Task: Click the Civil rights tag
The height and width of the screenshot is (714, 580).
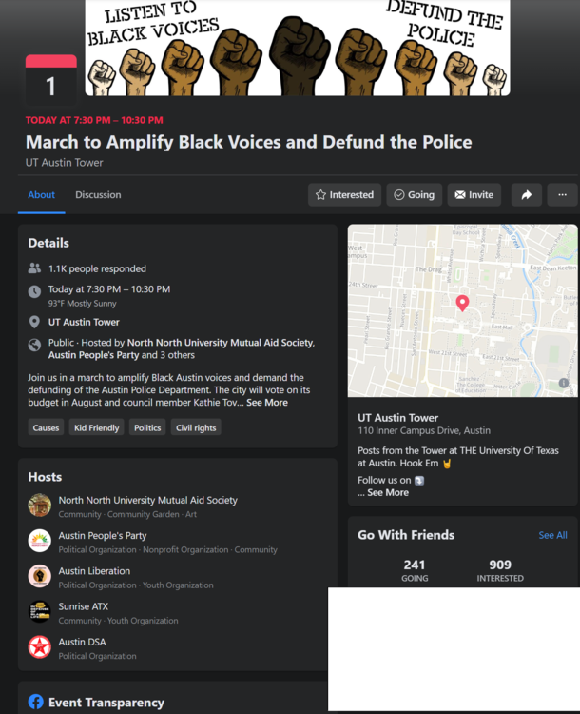Action: [x=196, y=427]
